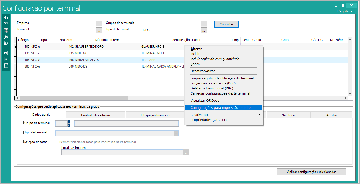Switch to the Controle de exibição tab
The image size is (360, 184).
pos(95,115)
